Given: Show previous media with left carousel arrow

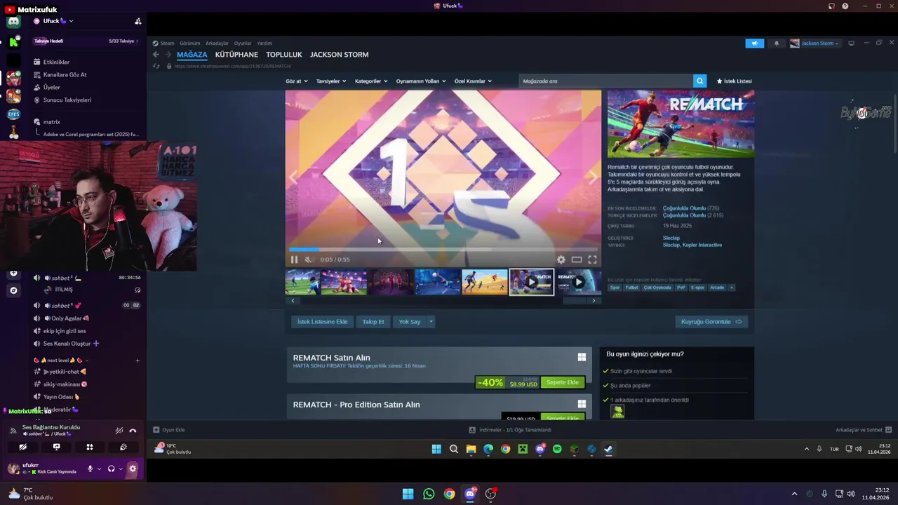Looking at the screenshot, I should click(293, 177).
